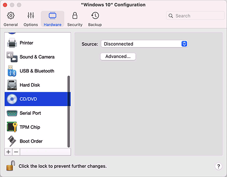Screen dimensions: 227x177
Task: Close the configuration window
Action: point(5,5)
